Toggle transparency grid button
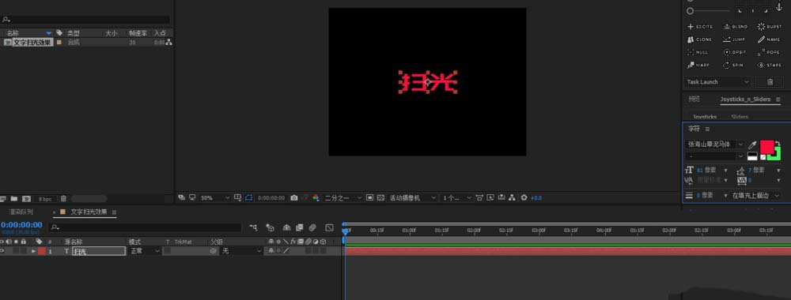Image resolution: width=791 pixels, height=300 pixels. pos(381,198)
